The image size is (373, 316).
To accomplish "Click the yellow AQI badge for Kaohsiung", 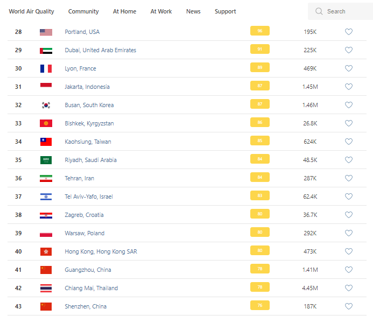I will coord(260,142).
